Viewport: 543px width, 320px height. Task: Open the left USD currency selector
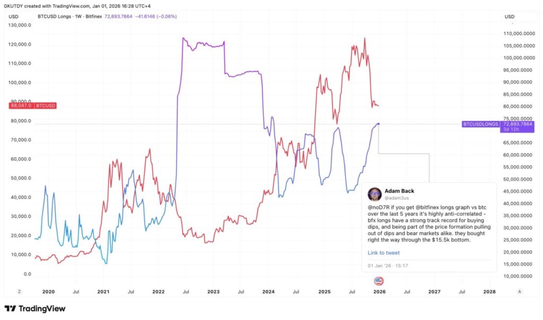[x=14, y=16]
